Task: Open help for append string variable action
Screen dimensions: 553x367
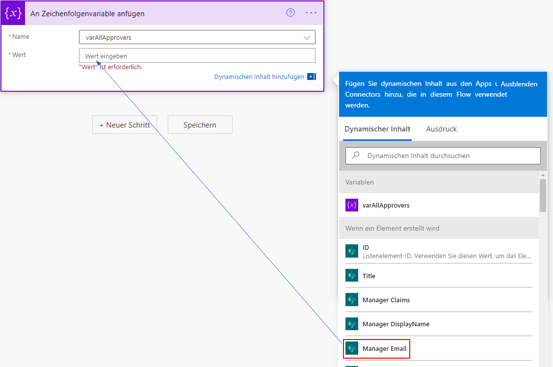Action: [290, 13]
